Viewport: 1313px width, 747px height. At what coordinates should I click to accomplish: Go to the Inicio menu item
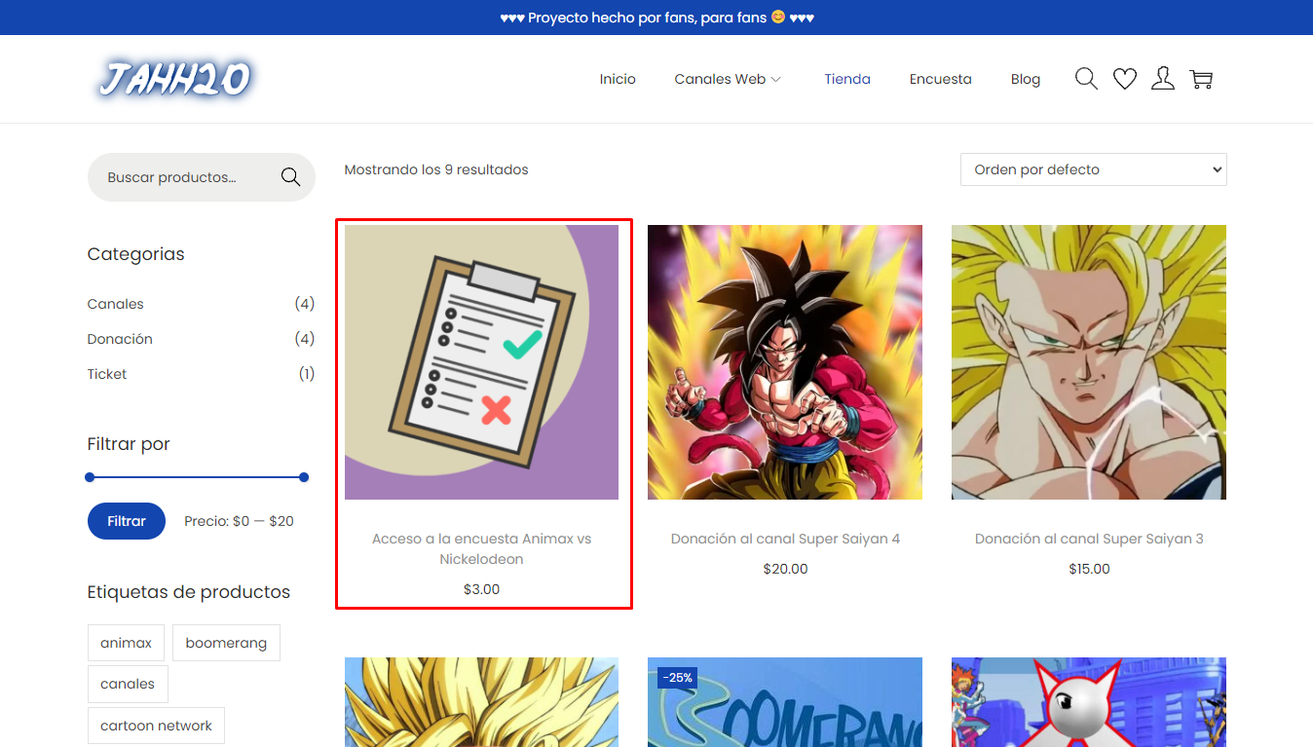(x=618, y=79)
